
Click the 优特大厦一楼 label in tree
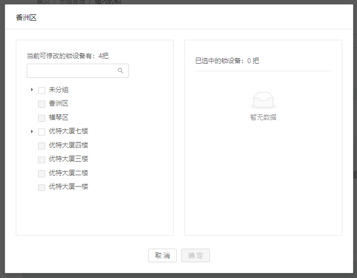click(69, 187)
